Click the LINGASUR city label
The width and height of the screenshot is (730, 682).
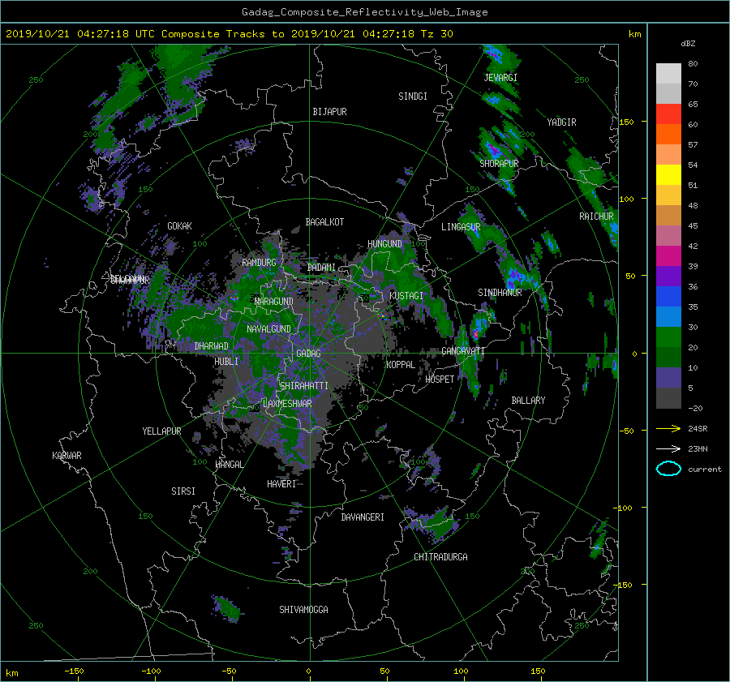point(461,227)
